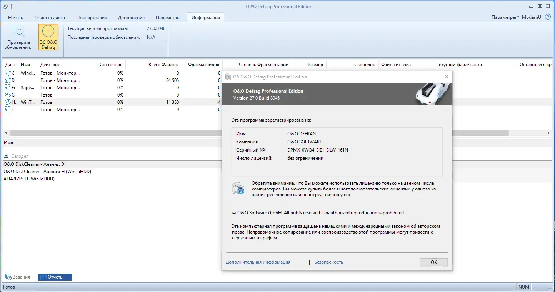555x292 pixels.
Task: Click the disk list's horizontal scrollbar thumb
Action: pyautogui.click(x=259, y=133)
